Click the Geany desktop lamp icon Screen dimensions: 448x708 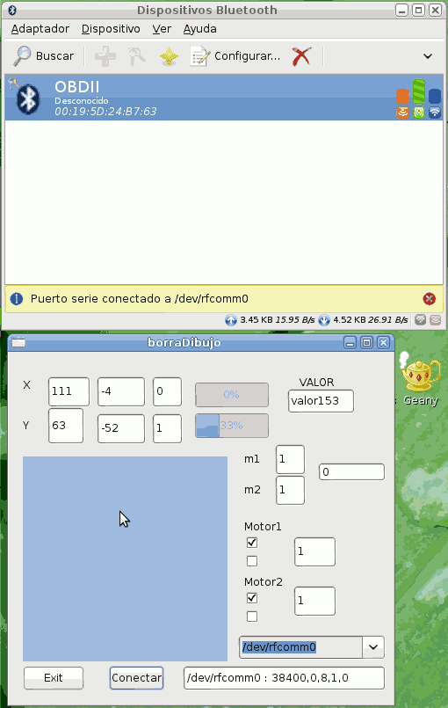420,373
